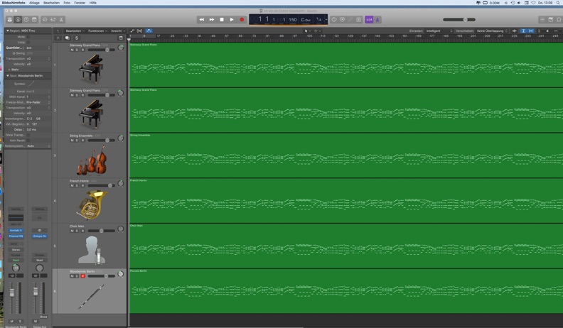The image size is (563, 328).
Task: Click Steinway Grand Piano instrument icon, track 1
Action: (x=91, y=69)
